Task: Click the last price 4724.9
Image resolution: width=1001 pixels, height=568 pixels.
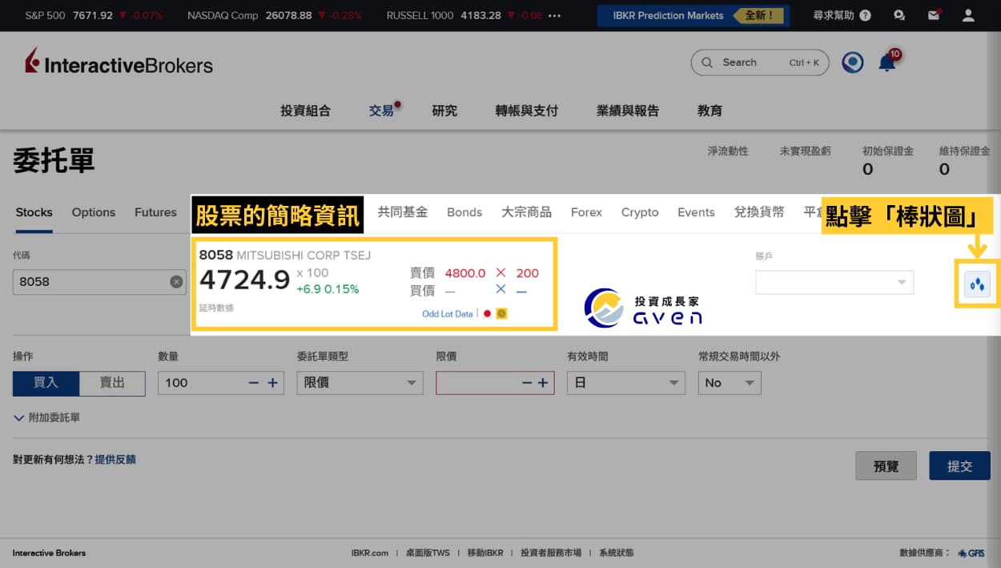Action: pos(244,280)
